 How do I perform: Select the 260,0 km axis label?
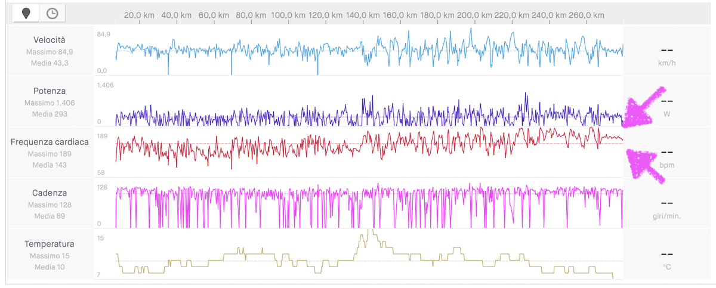coord(586,15)
